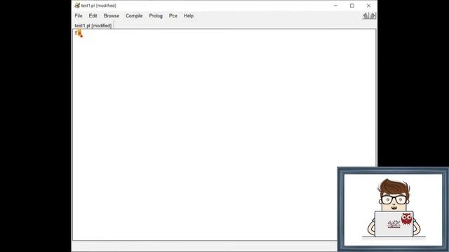Click the SWI-Prolog owl title icon
The image size is (449, 252).
pos(77,6)
